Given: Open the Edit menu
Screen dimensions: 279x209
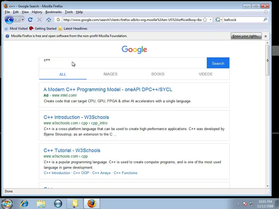Looking at the screenshot, I should pyautogui.click(x=16, y=12).
